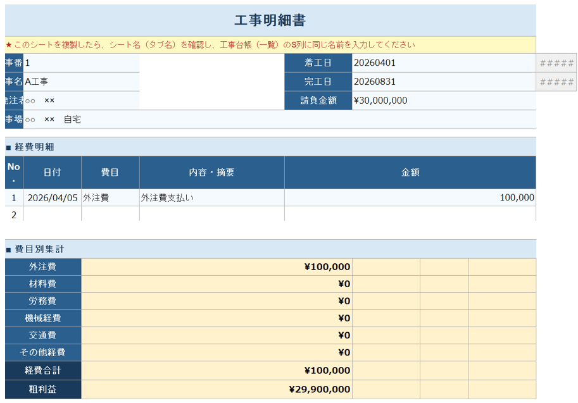This screenshot has width=578, height=403.
Task: Click the ##### cell beside 着工日
Action: 556,63
